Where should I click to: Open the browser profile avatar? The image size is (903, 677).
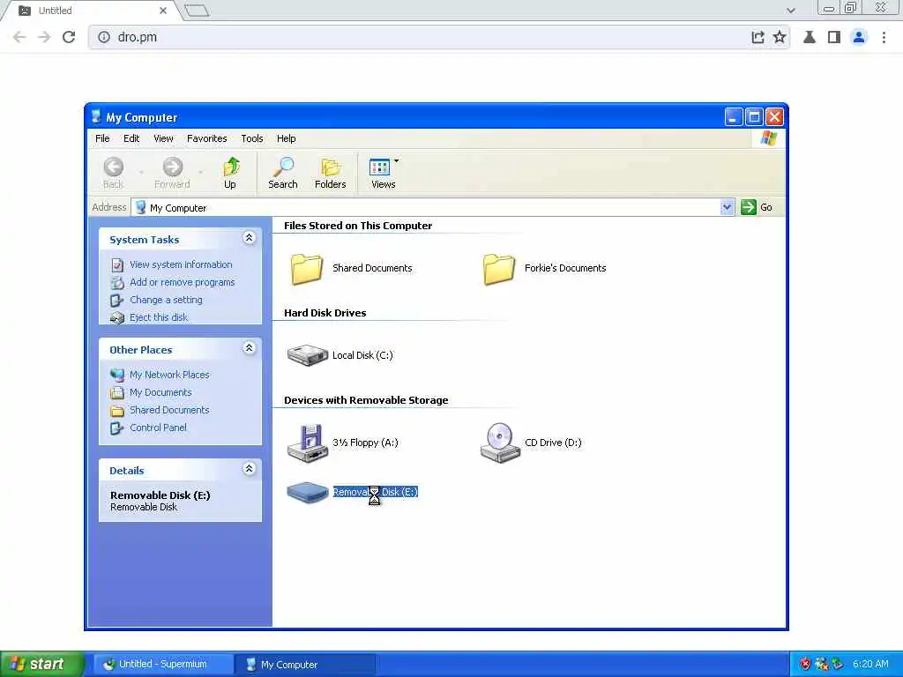[x=858, y=37]
